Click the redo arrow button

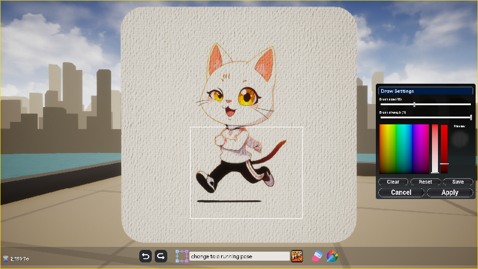pyautogui.click(x=161, y=256)
